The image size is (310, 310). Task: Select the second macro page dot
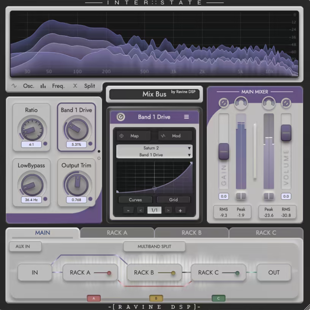click(x=99, y=158)
